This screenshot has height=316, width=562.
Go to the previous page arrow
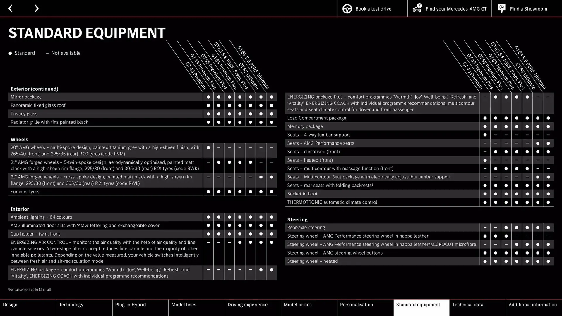coord(11,8)
